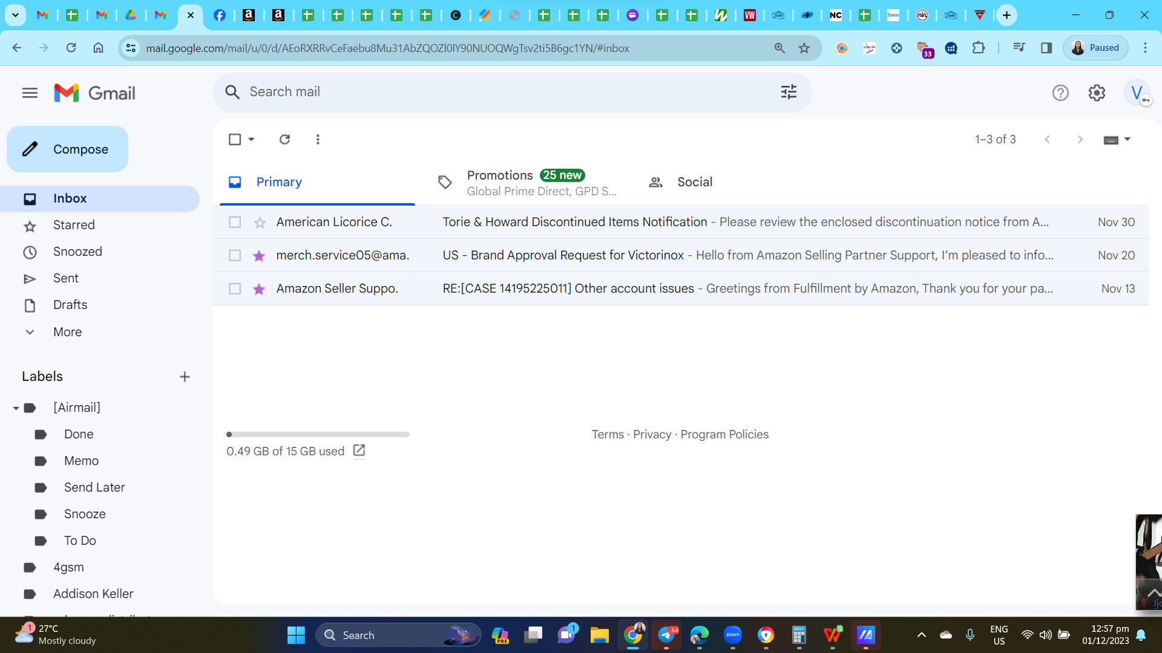Viewport: 1162px width, 653px height.
Task: Open Windows Start menu
Action: (296, 635)
